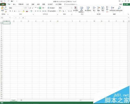The height and width of the screenshot is (104, 130).
Task: Open the number format dropdown
Action: point(71,8)
